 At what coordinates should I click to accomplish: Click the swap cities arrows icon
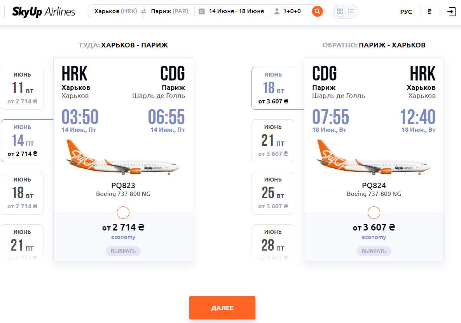pos(143,11)
